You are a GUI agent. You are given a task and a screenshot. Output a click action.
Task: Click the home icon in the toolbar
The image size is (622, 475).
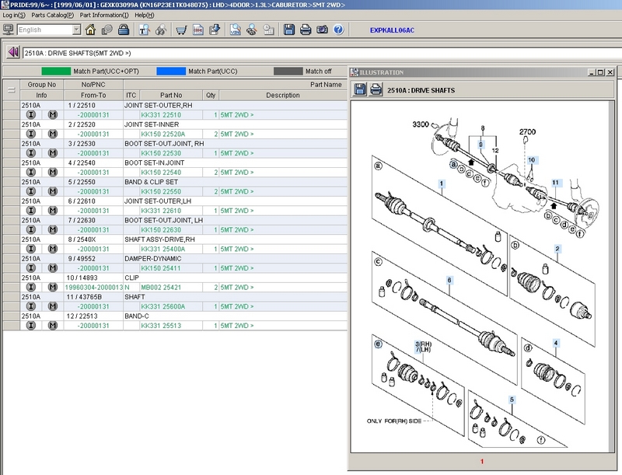[91, 30]
